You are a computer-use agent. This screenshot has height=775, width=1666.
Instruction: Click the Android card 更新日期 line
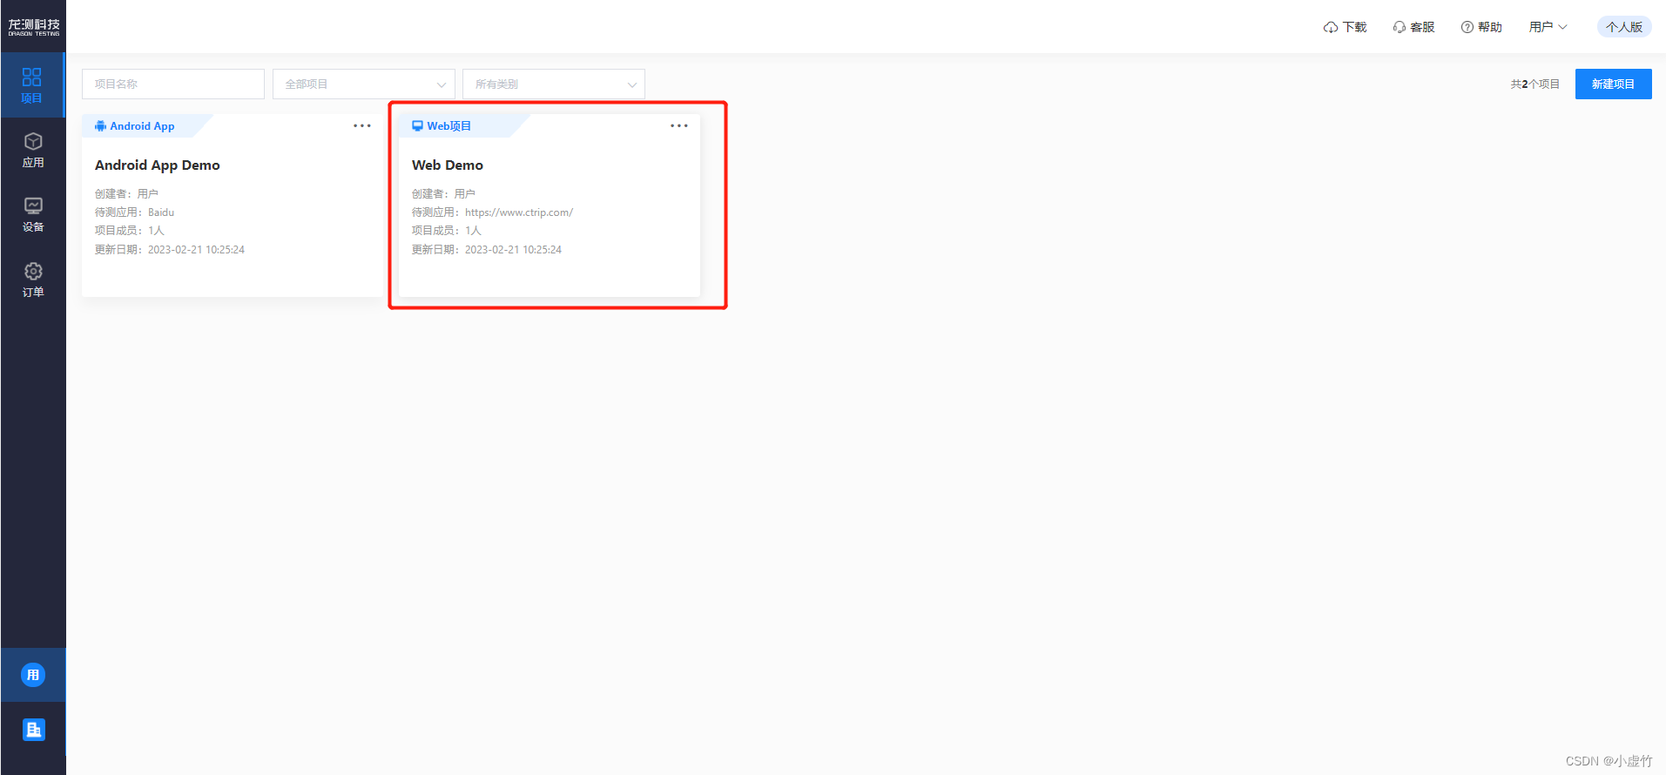pyautogui.click(x=170, y=250)
